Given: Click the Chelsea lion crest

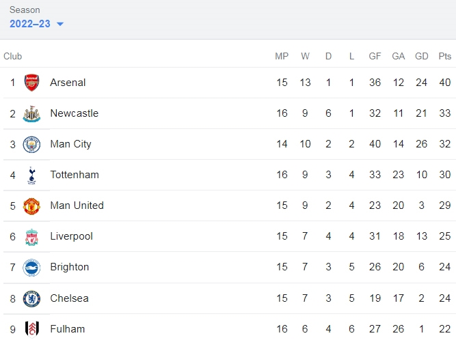Looking at the screenshot, I should point(31,299).
